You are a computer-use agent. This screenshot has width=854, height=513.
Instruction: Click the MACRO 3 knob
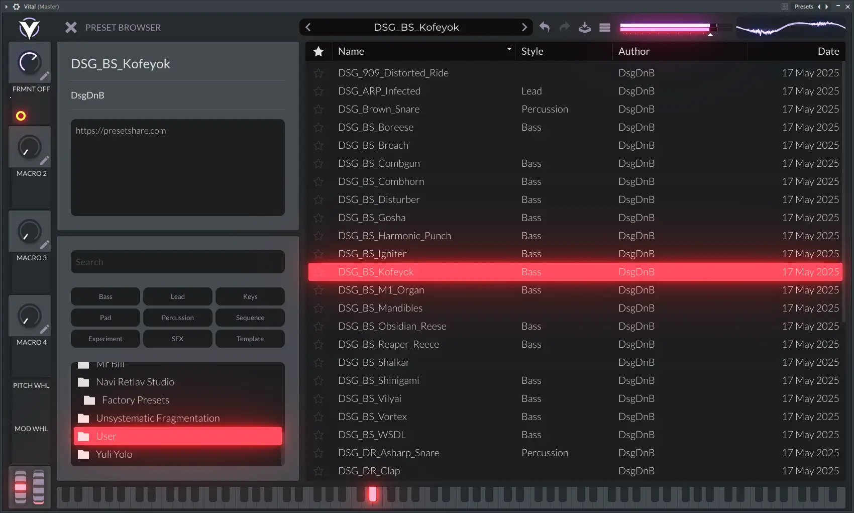tap(29, 231)
